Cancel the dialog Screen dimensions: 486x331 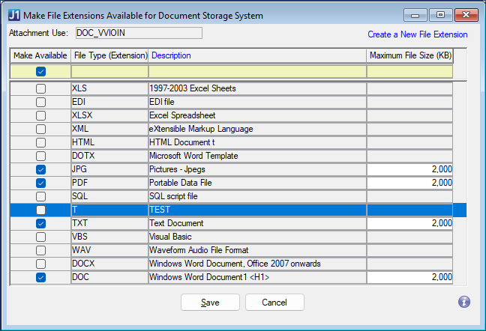coord(274,303)
